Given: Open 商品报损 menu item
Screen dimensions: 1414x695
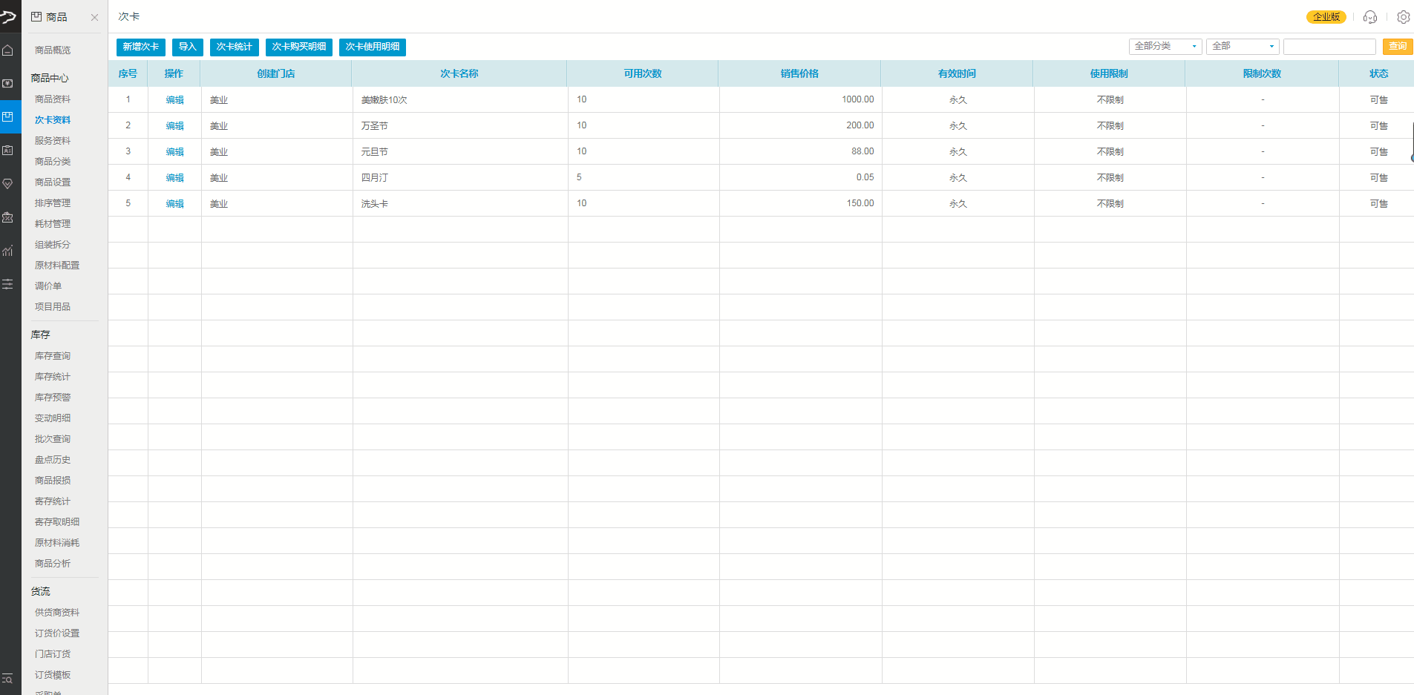Looking at the screenshot, I should click(x=53, y=481).
